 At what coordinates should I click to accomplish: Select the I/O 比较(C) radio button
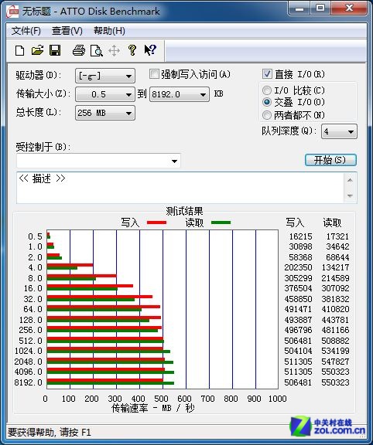(267, 90)
